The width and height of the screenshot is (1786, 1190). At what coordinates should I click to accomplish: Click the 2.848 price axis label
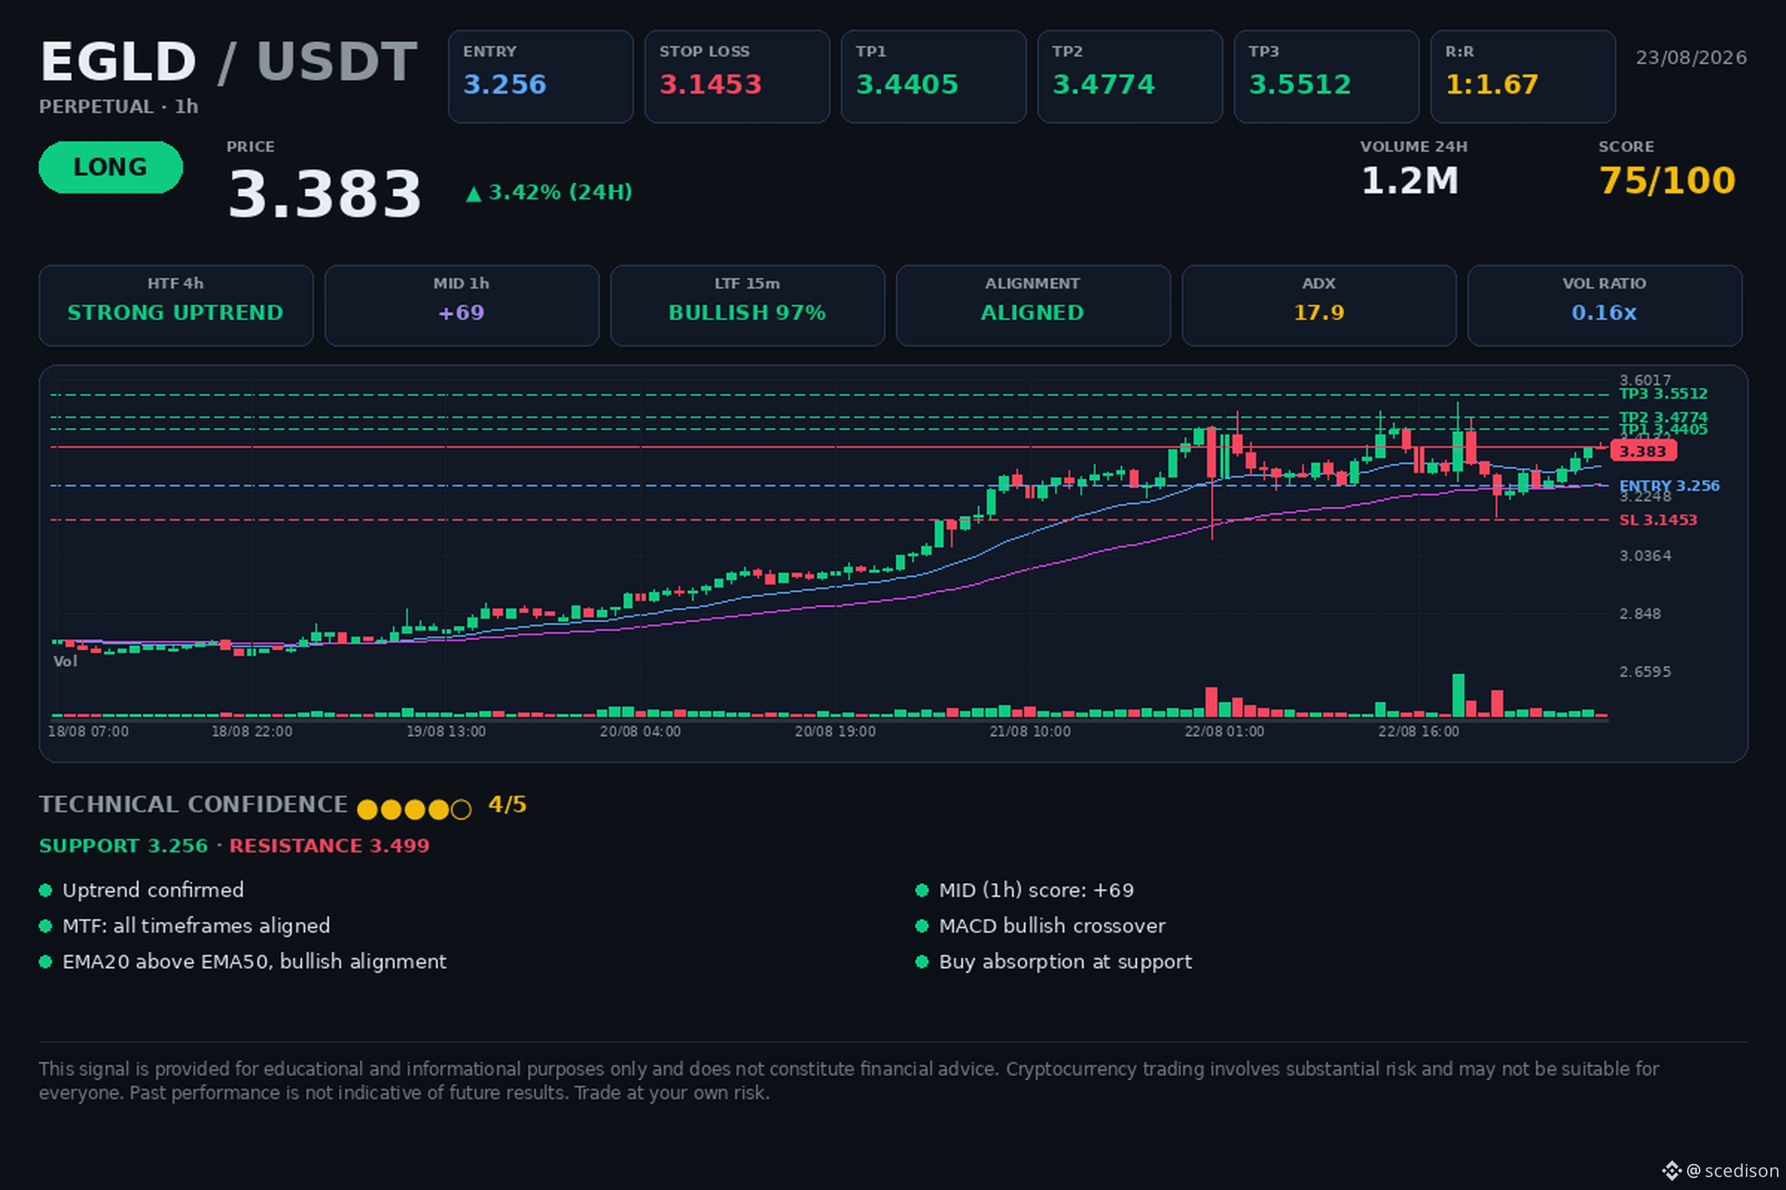pyautogui.click(x=1640, y=614)
